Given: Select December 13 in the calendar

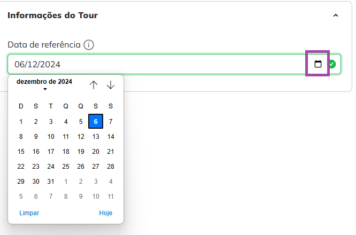Looking at the screenshot, I should 96,136.
